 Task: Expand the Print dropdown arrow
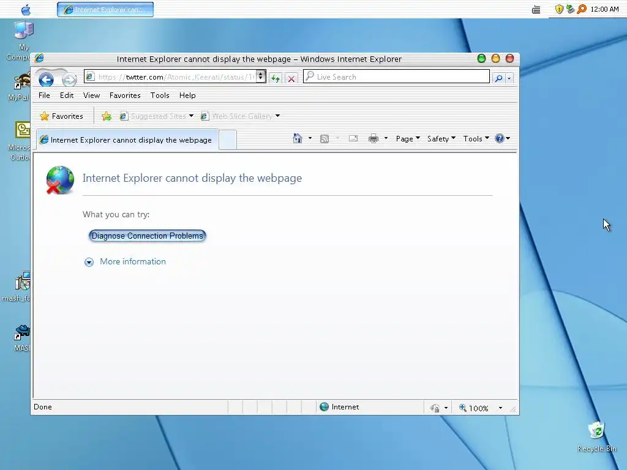386,138
